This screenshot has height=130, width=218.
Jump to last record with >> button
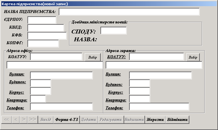(x=33, y=120)
